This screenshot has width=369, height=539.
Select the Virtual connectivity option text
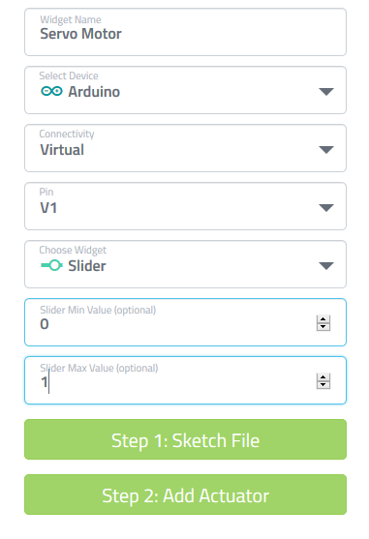pos(62,150)
